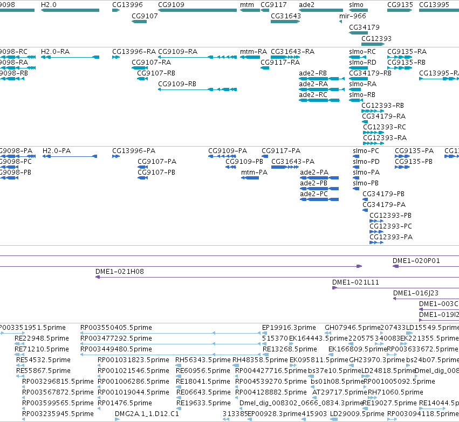Click the DME1-021L11 BAC clone label
The height and width of the screenshot is (422, 459).
point(355,282)
